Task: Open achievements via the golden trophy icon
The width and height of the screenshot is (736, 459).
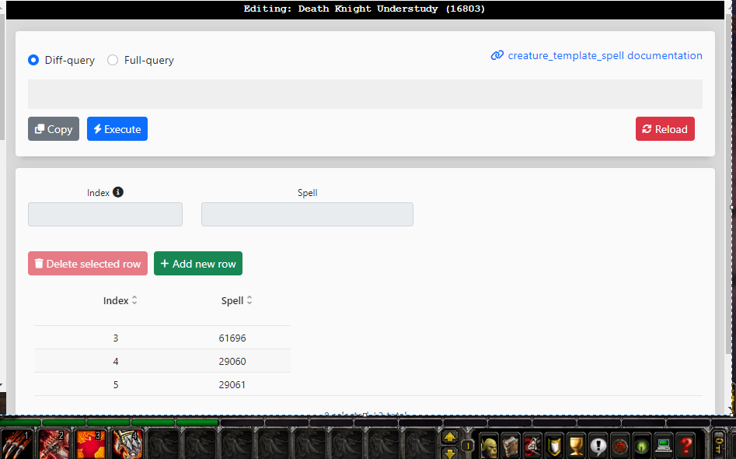Action: coord(575,446)
